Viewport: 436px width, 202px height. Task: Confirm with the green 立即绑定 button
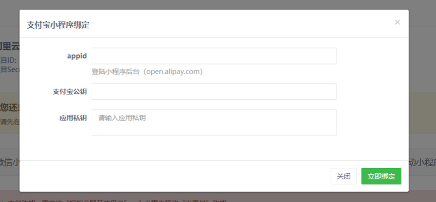381,176
